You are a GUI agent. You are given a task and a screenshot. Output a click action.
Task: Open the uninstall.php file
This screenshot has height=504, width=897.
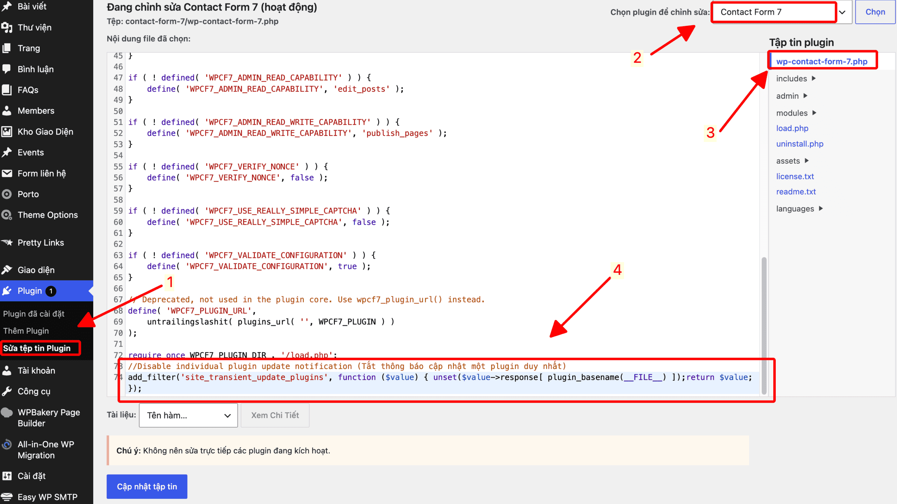pyautogui.click(x=800, y=144)
